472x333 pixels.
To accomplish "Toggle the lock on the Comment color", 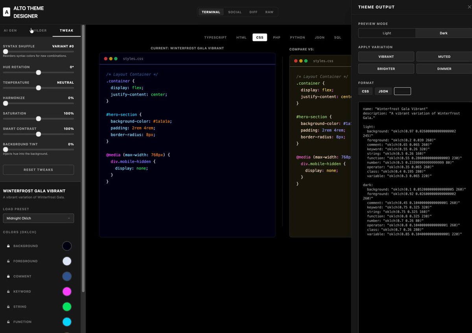I will coord(8,276).
